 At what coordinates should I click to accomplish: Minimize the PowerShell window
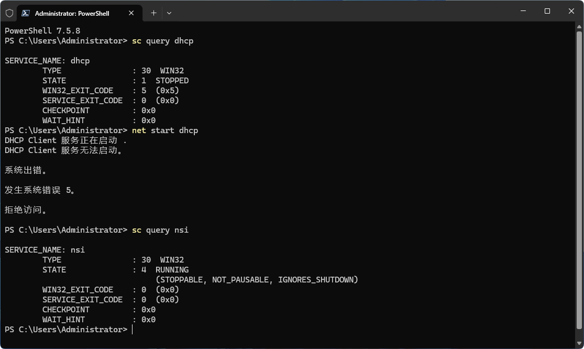pos(523,11)
